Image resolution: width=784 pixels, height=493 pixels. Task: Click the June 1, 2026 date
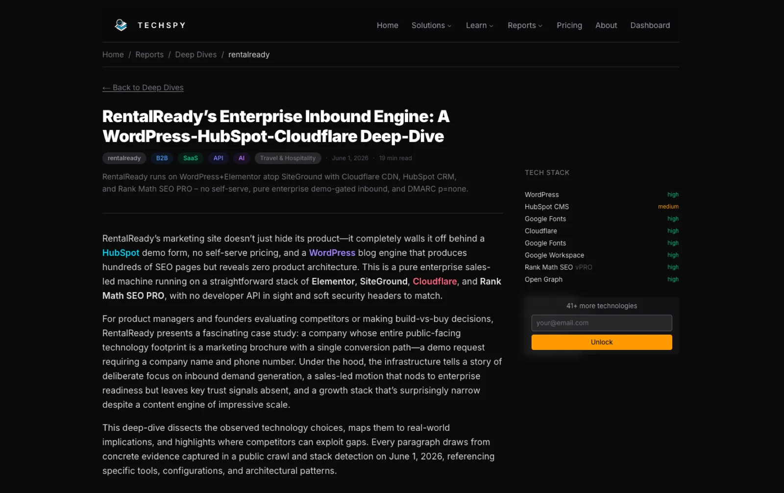[x=350, y=158]
